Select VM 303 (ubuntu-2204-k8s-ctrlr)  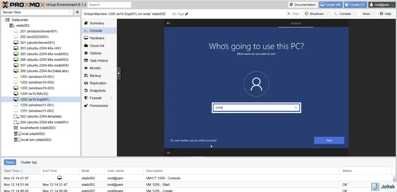tap(40, 48)
